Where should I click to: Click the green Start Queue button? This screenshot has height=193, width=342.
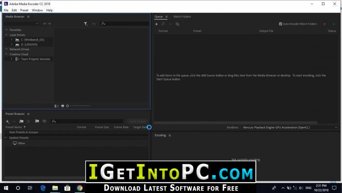333,24
